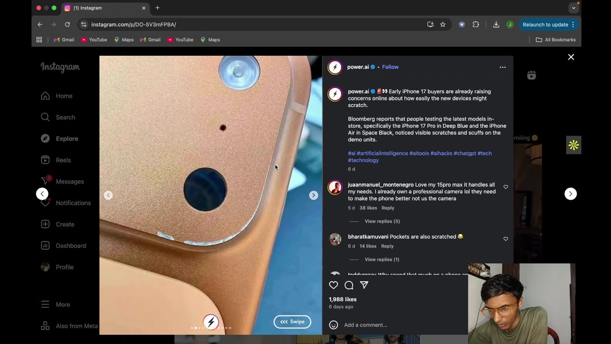
Task: Open Chrome profile avatar J
Action: point(510,24)
